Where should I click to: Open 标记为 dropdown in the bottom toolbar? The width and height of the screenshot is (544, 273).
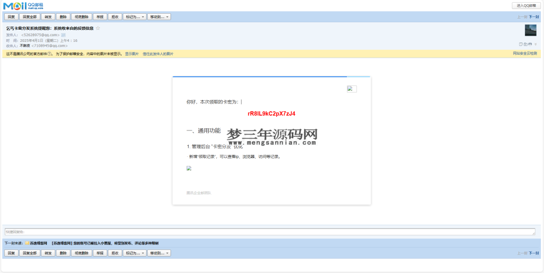(x=134, y=253)
